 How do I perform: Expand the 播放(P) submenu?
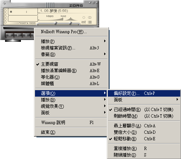(71, 41)
